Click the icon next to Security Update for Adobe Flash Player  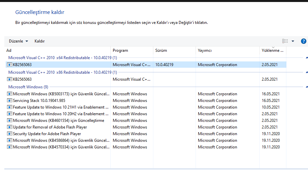tap(9, 134)
